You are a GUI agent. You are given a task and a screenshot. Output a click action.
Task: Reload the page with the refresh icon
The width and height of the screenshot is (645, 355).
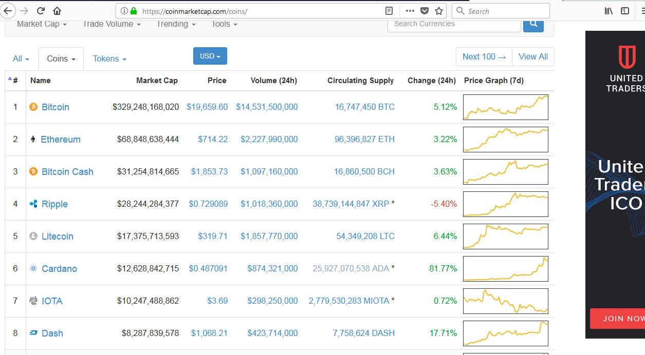click(41, 11)
